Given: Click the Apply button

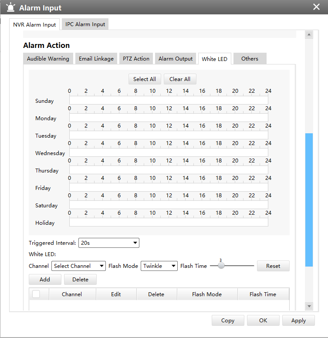Looking at the screenshot, I should 298,321.
